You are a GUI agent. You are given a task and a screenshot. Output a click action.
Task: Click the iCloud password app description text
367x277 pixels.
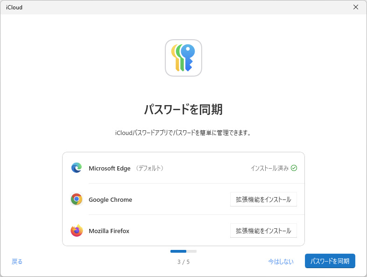point(183,133)
